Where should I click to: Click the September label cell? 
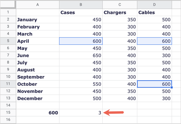[x=37, y=77]
